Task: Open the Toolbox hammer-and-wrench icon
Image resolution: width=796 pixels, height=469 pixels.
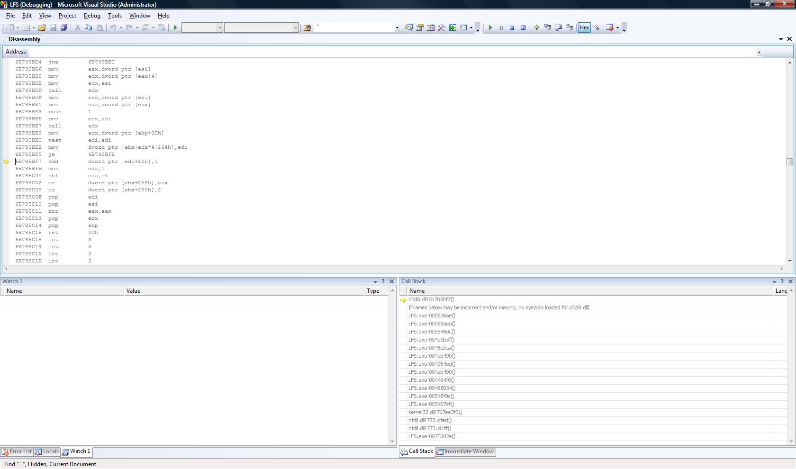Action: (x=441, y=27)
